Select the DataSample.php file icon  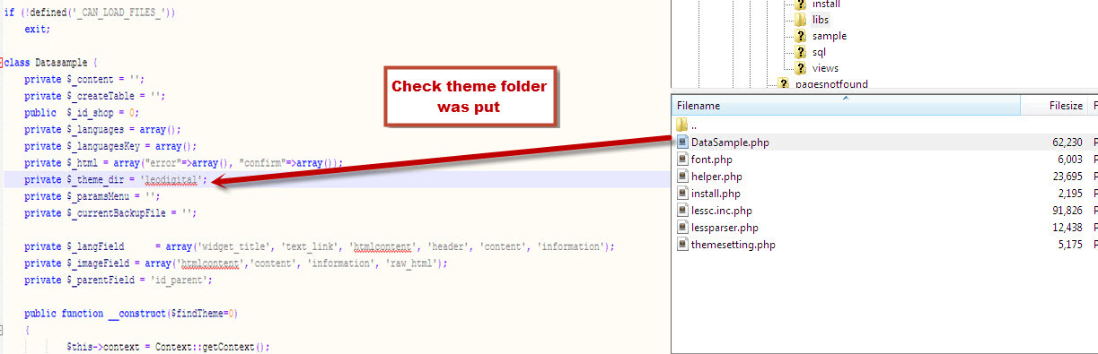682,142
